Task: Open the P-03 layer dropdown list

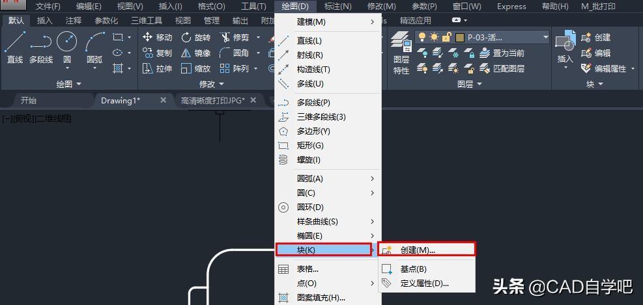Action: 545,37
